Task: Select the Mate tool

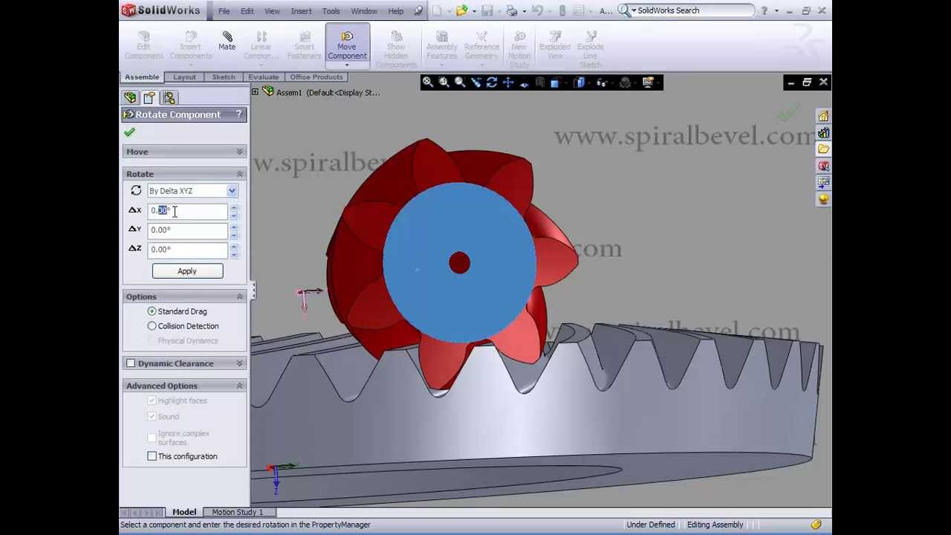Action: coord(227,41)
